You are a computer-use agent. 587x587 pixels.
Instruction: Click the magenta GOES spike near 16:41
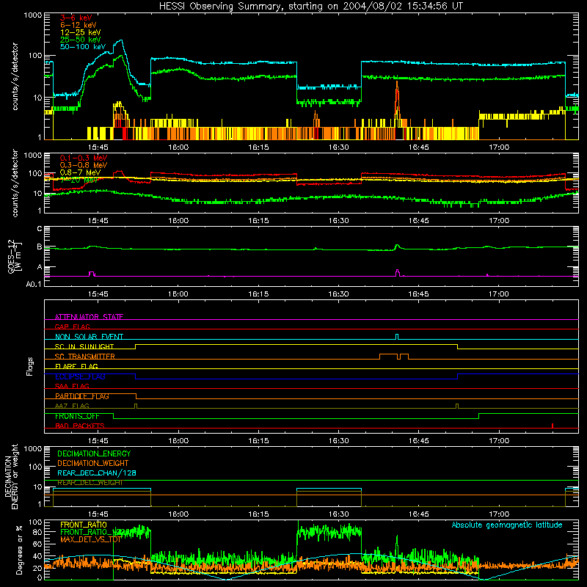(x=398, y=273)
